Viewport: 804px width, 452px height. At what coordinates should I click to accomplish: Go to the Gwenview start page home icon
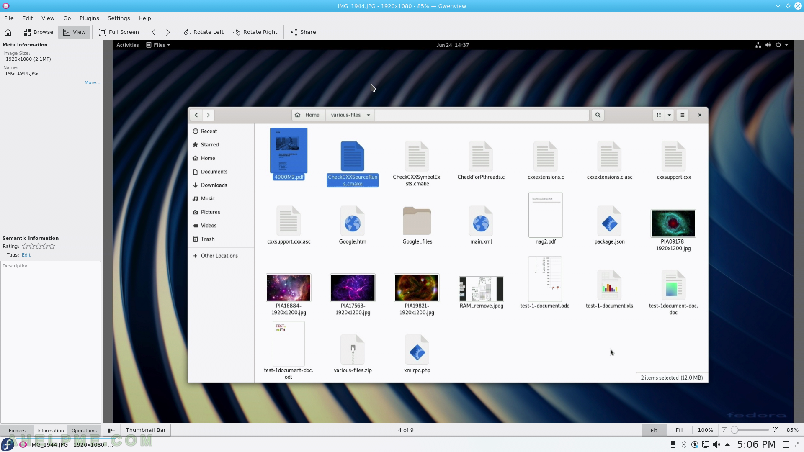coord(8,32)
